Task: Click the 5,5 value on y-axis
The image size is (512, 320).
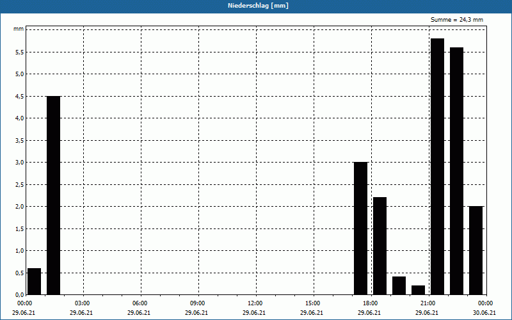Action: point(19,52)
